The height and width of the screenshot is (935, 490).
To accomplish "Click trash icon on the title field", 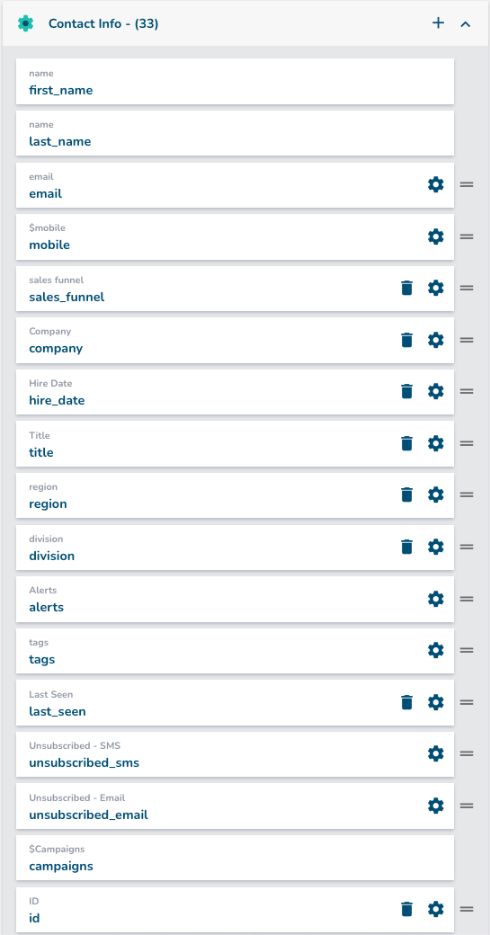I will click(x=406, y=443).
